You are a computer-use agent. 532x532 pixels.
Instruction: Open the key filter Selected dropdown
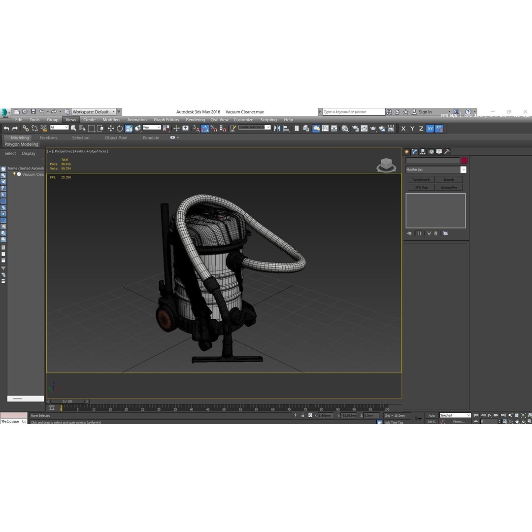pyautogui.click(x=455, y=415)
